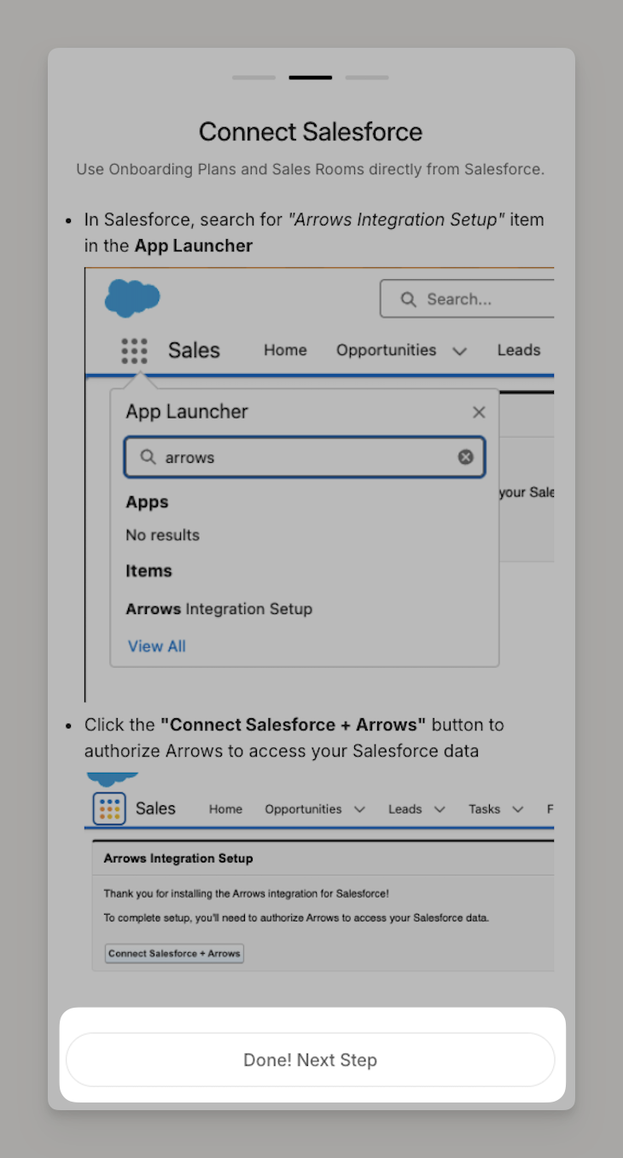The image size is (623, 1158).
Task: Select the Arrows Integration Setup item
Action: [219, 609]
